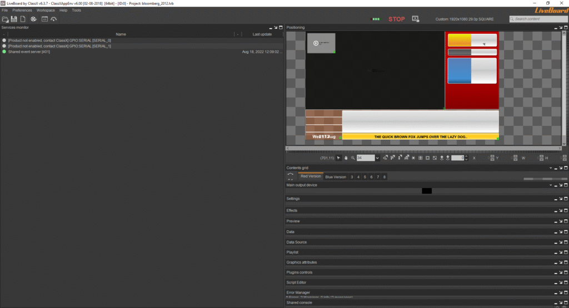Image resolution: width=569 pixels, height=308 pixels.
Task: Click the new document icon
Action: coord(23,19)
